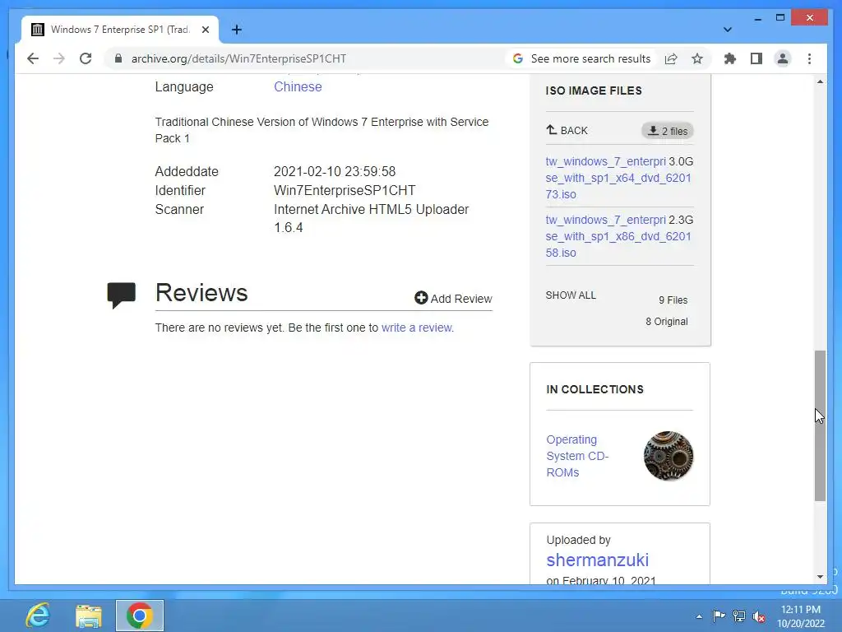Click the Traditional Chinese Version description text
Viewport: 842px width, 632px height.
click(322, 130)
